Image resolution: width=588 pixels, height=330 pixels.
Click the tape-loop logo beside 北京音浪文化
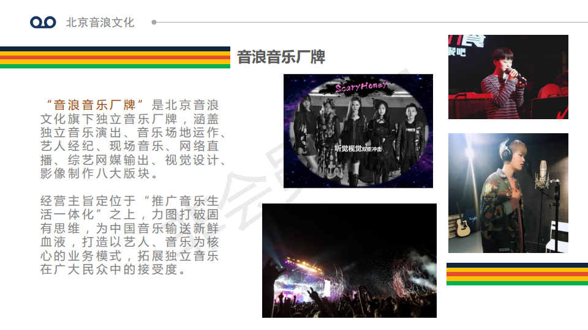43,23
